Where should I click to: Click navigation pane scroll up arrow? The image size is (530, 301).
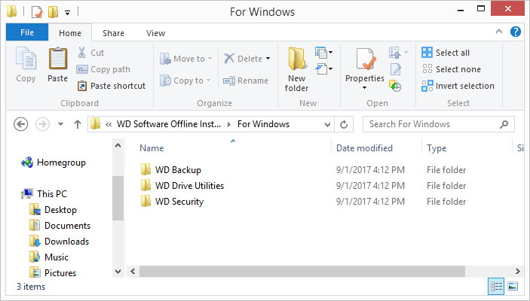point(118,146)
